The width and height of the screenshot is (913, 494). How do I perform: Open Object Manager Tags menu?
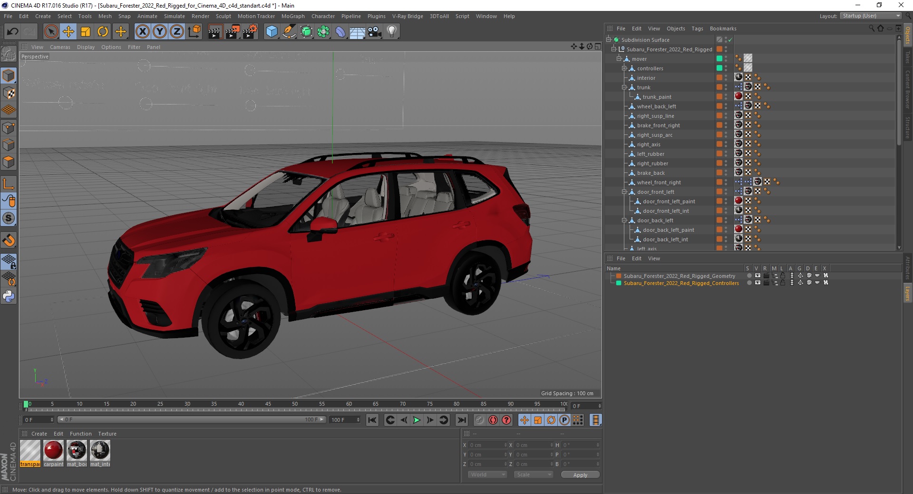(x=697, y=28)
